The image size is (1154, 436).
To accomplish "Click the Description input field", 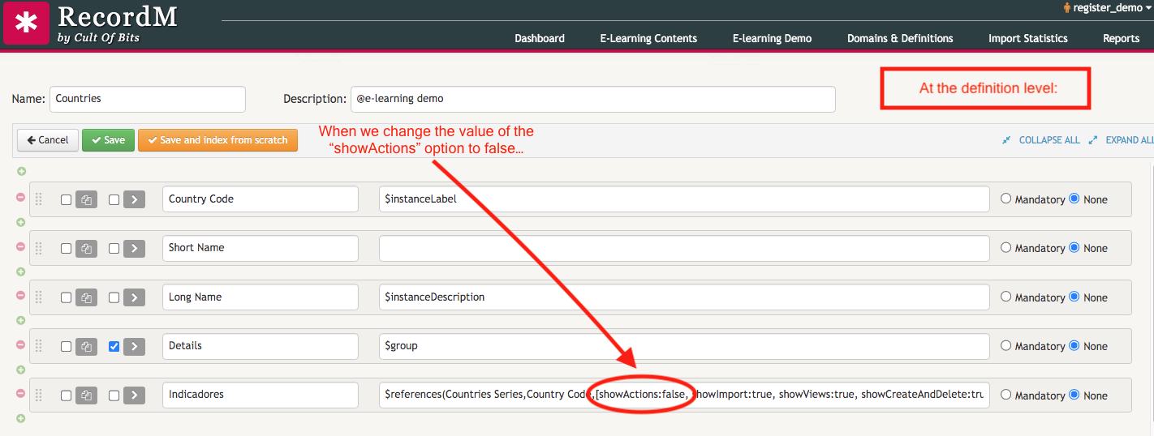I will 592,99.
